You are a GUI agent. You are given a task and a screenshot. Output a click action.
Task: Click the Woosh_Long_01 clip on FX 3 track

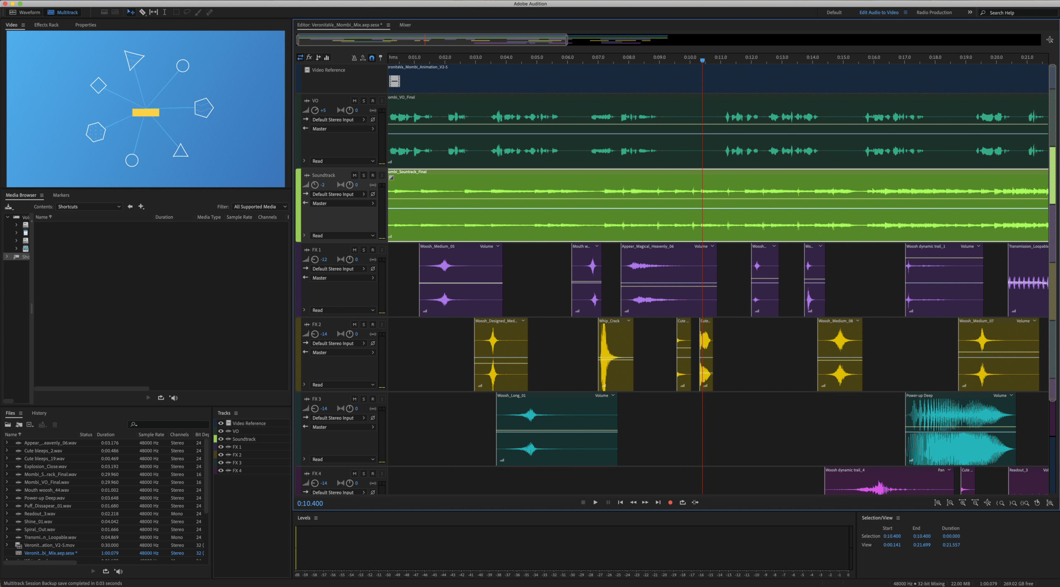click(556, 427)
